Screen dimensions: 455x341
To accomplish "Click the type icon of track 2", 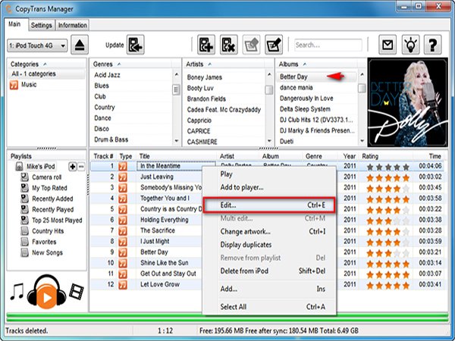I will coord(123,177).
